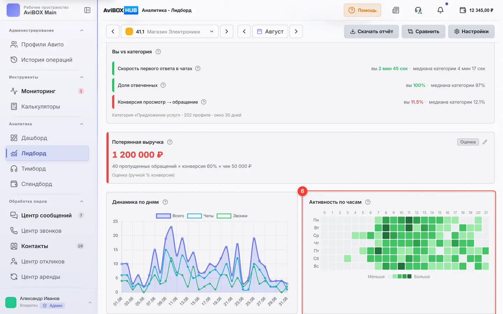Open Спендборд in sidebar
Screen dimensions: 503x314
47,184
